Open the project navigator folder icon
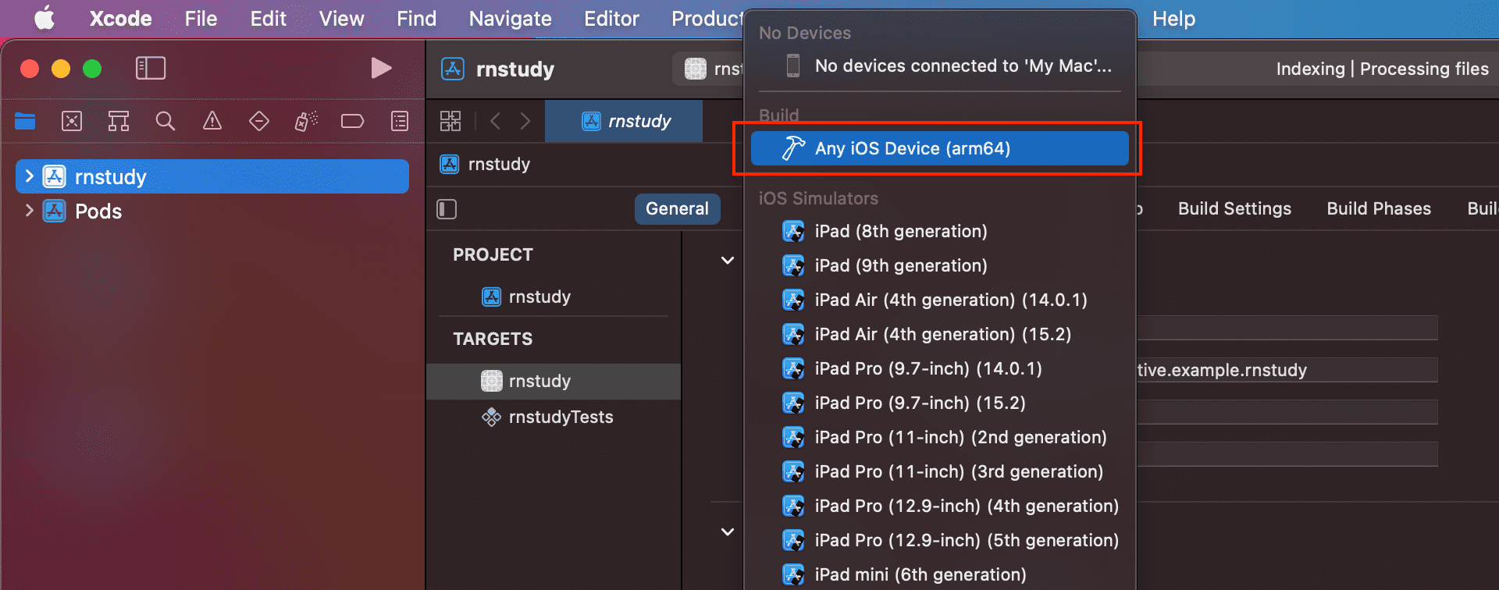This screenshot has width=1499, height=590. coord(25,121)
